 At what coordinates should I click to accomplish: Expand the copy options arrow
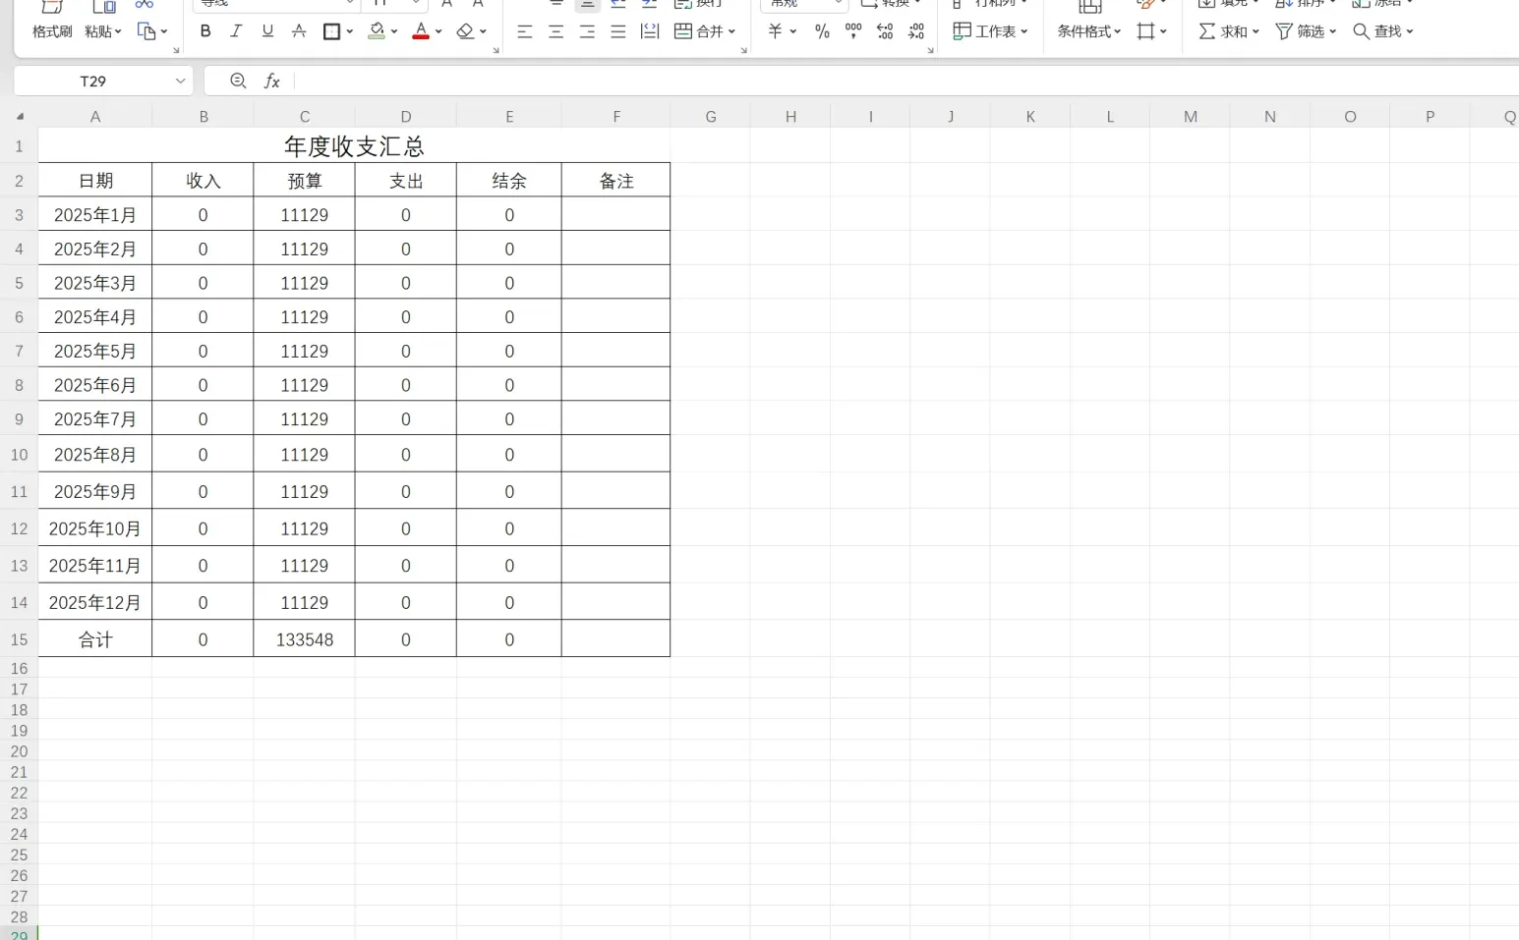[164, 31]
